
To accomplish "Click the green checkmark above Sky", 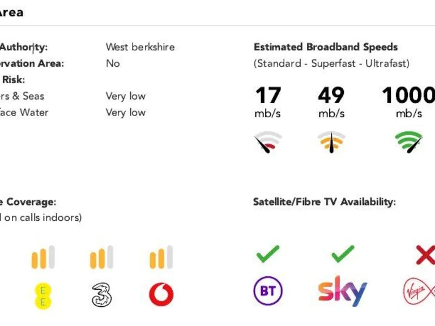I will [343, 254].
